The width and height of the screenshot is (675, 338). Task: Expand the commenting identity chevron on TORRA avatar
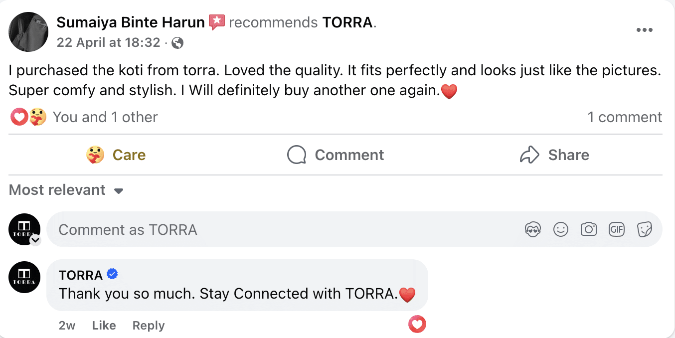[35, 241]
